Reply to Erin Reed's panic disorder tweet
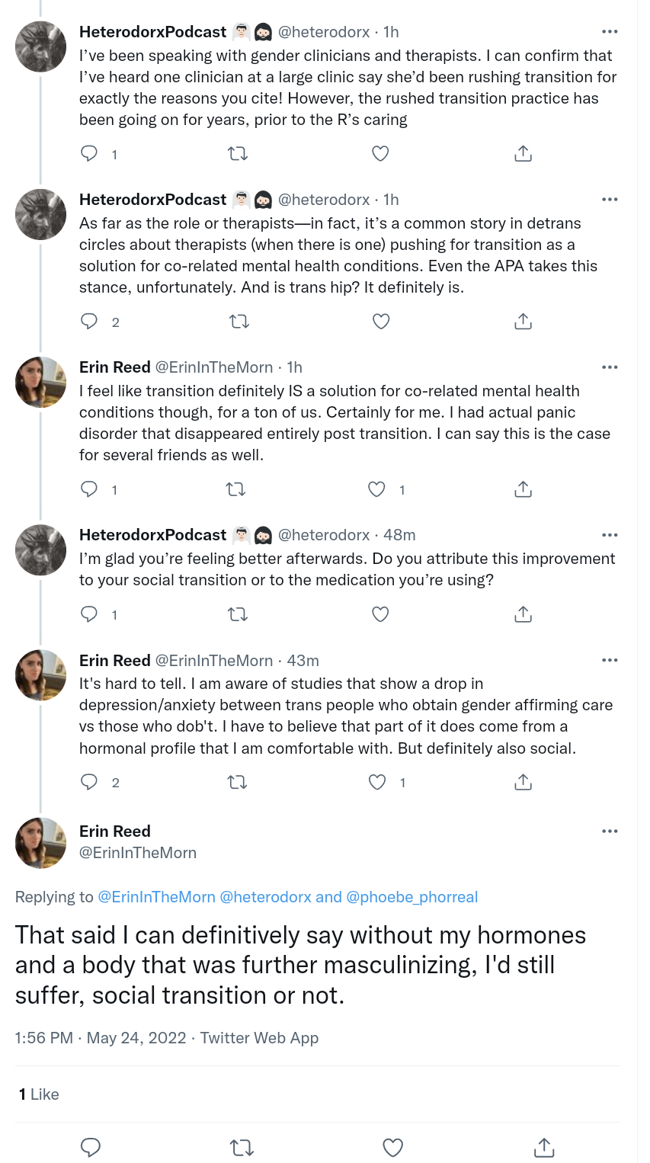650x1163 pixels. pyautogui.click(x=90, y=489)
